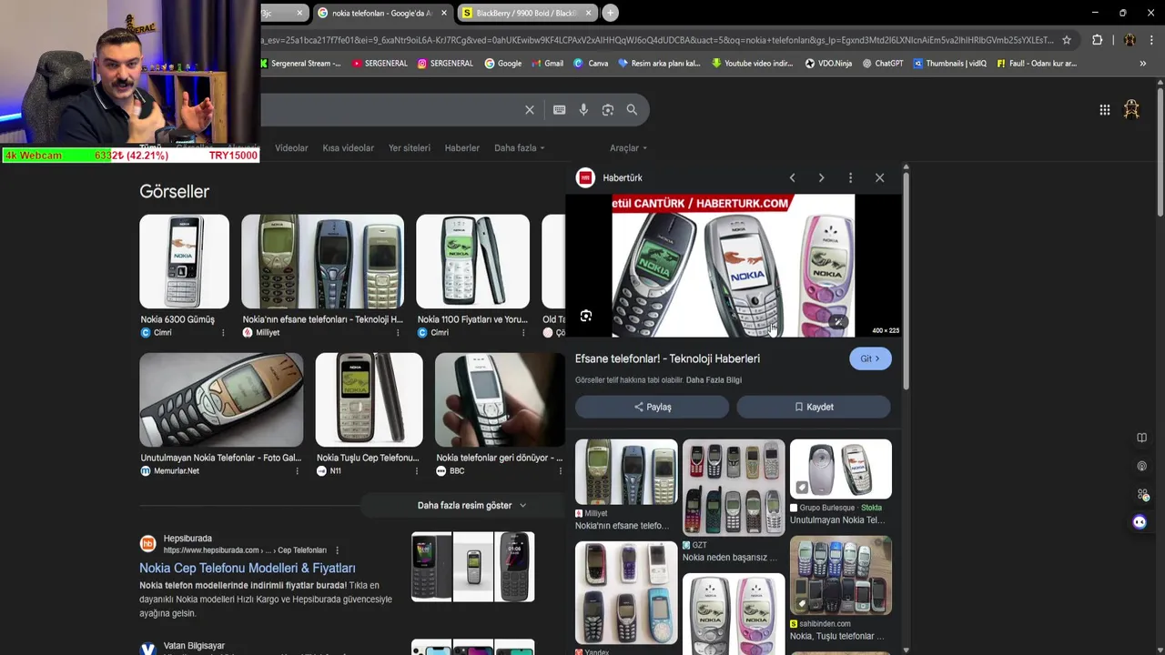1165x655 pixels.
Task: Open options for the Milliyet image result
Action: pos(398,333)
